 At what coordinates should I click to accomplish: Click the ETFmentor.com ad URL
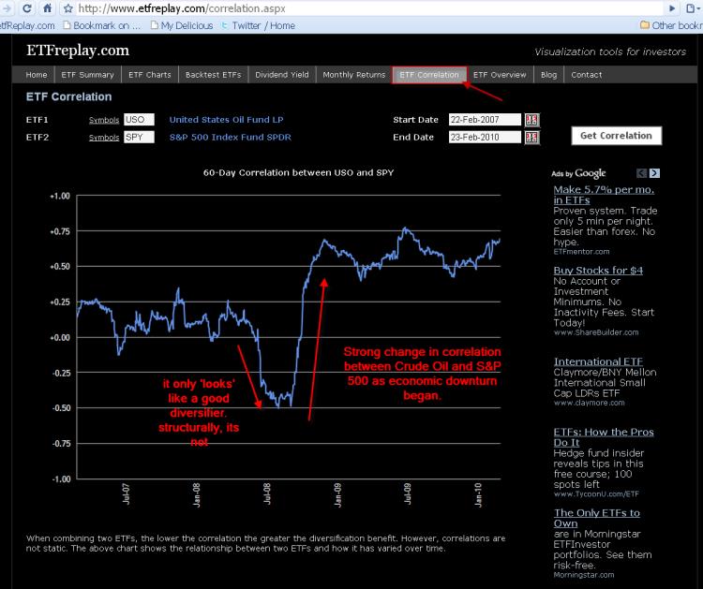[581, 252]
